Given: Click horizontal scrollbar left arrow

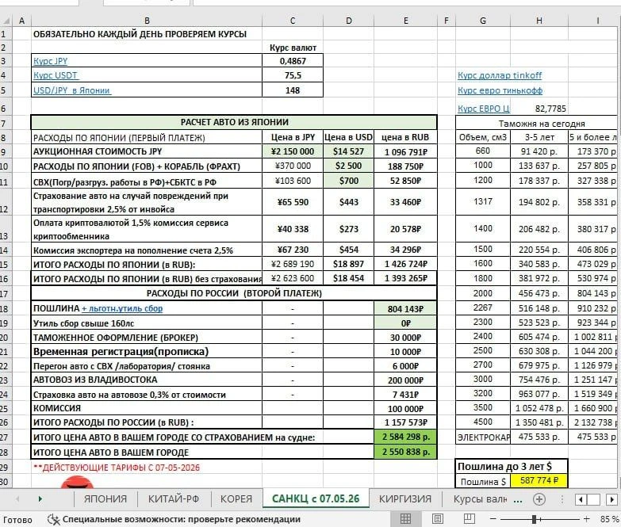Looking at the screenshot, I should 581,499.
